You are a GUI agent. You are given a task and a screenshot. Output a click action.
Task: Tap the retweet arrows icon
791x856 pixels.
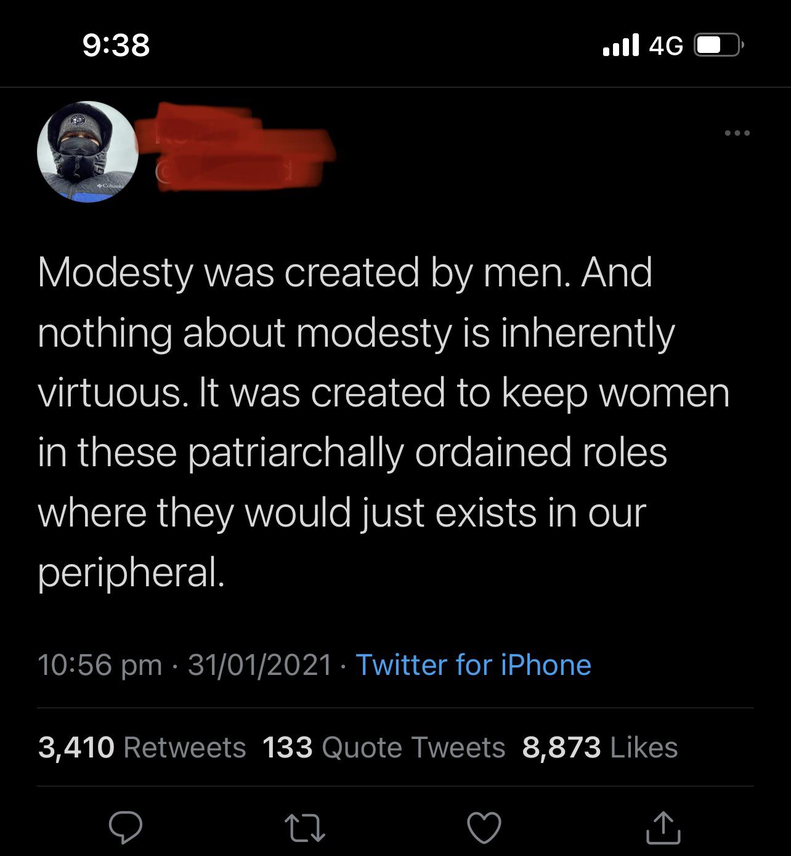305,828
